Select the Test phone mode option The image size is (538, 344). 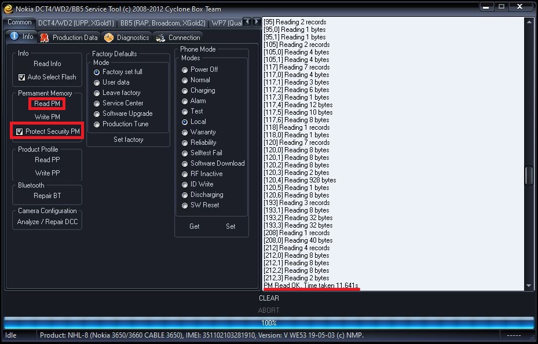pos(185,111)
